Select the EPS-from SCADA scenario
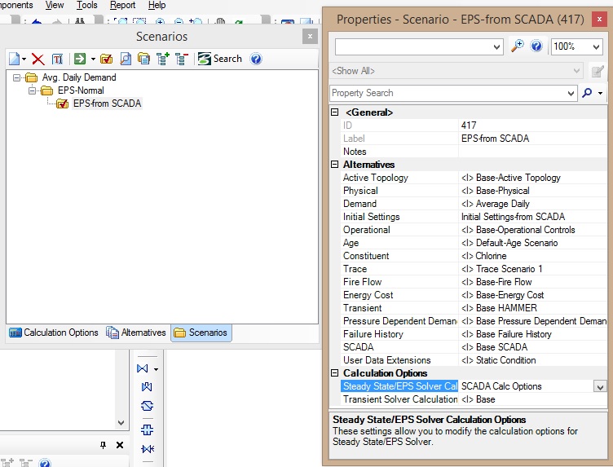This screenshot has height=467, width=613. [106, 104]
